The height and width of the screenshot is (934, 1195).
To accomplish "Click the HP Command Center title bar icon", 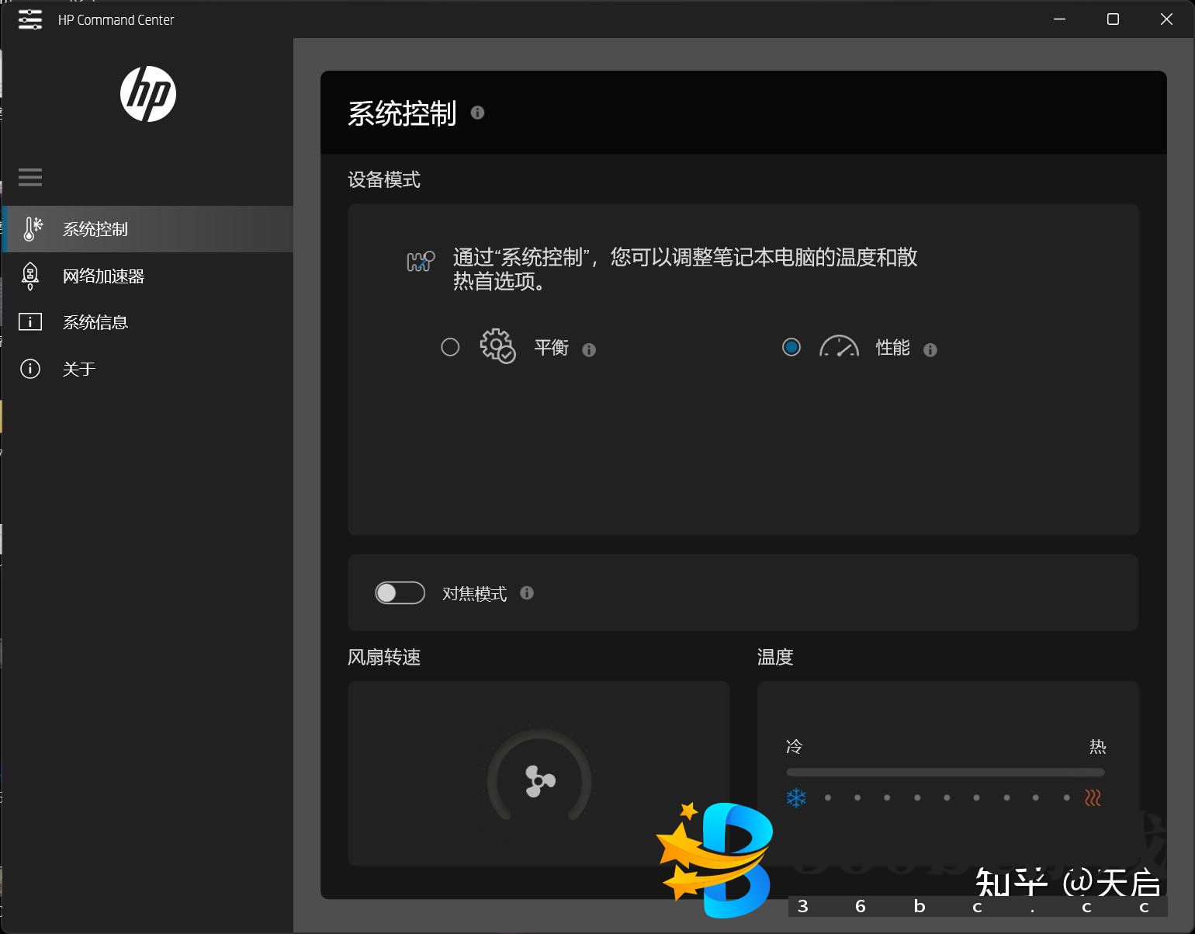I will 30,19.
